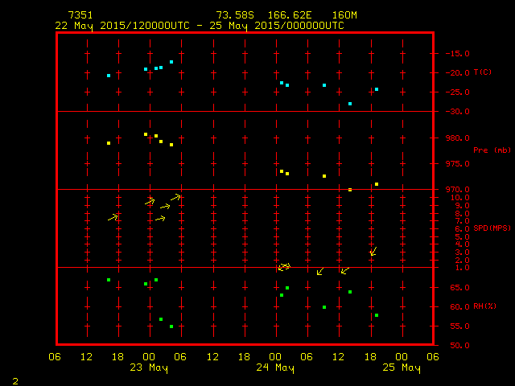Click the station ID 7351 in header
The height and width of the screenshot is (386, 515).
[80, 15]
